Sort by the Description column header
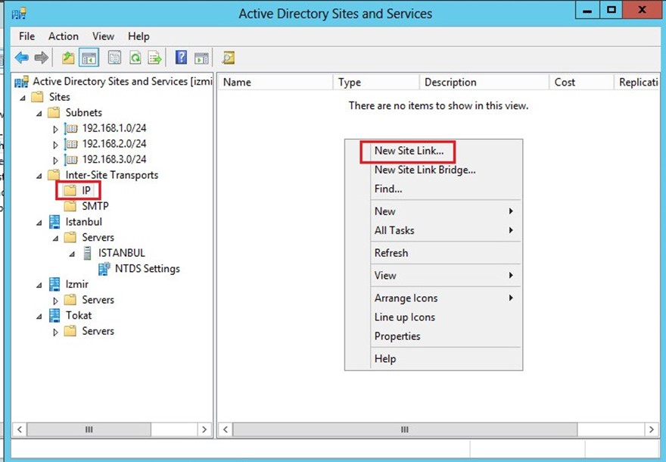Viewport: 666px width, 462px height. (484, 82)
